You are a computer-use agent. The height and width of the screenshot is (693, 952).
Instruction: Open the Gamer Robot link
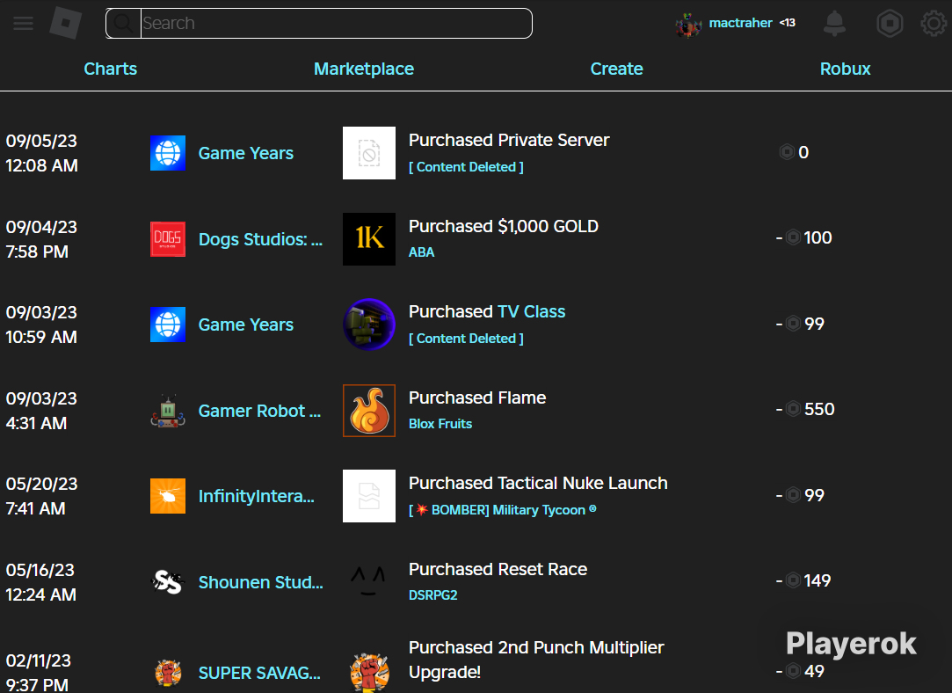(x=259, y=412)
